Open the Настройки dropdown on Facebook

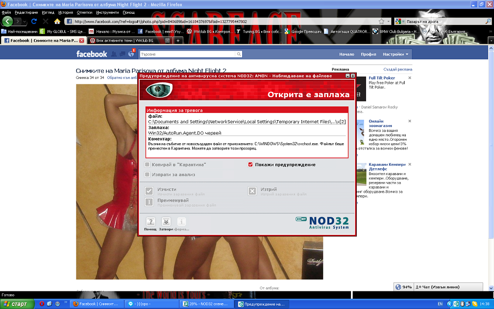pos(395,54)
